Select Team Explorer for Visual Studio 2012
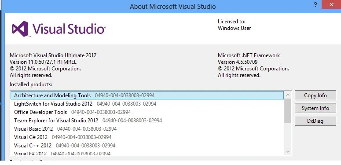 (147, 121)
